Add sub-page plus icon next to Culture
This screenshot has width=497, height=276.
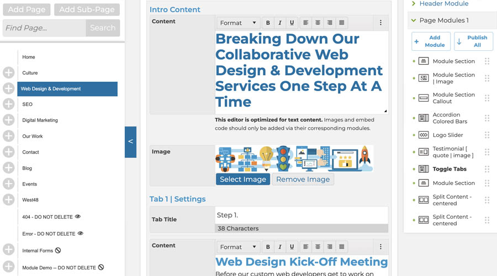pyautogui.click(x=8, y=72)
